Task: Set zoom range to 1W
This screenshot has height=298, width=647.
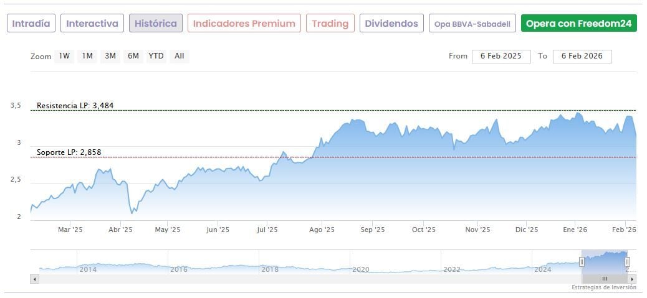Action: coord(64,56)
